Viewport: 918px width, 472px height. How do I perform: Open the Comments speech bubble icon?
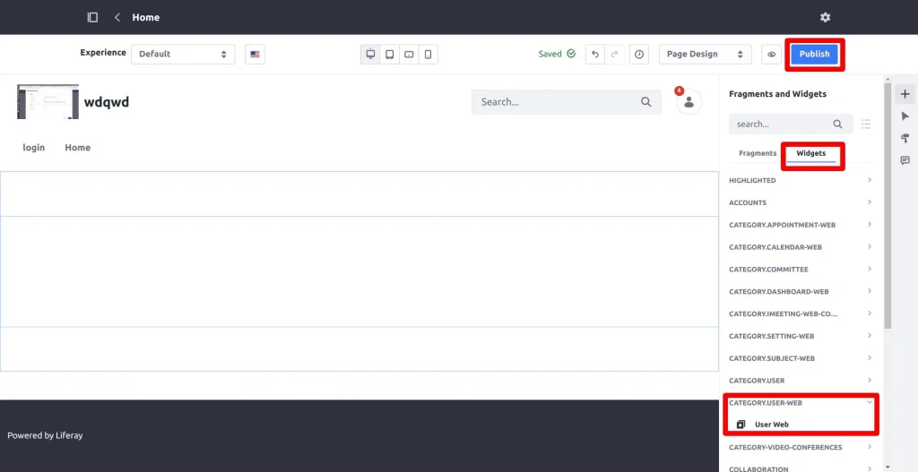[905, 160]
